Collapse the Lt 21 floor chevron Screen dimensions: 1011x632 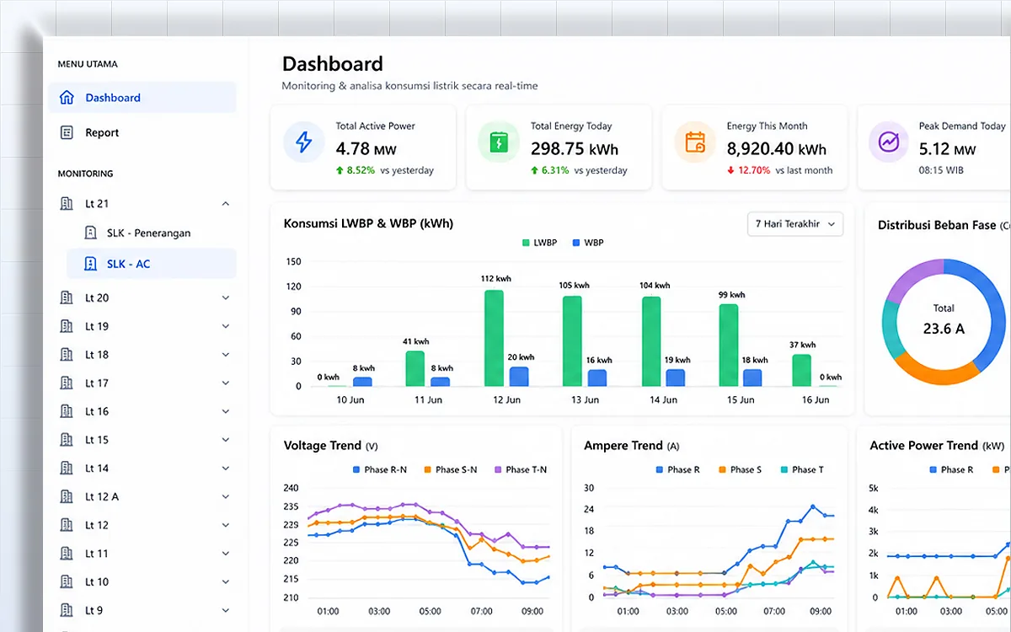(x=225, y=203)
